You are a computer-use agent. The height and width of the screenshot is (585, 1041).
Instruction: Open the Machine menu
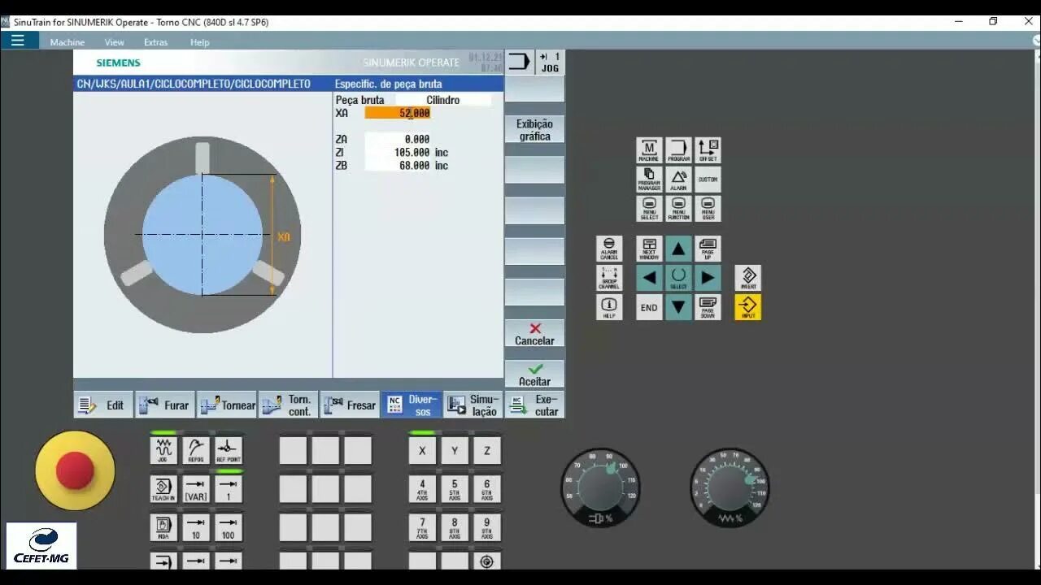click(x=68, y=42)
